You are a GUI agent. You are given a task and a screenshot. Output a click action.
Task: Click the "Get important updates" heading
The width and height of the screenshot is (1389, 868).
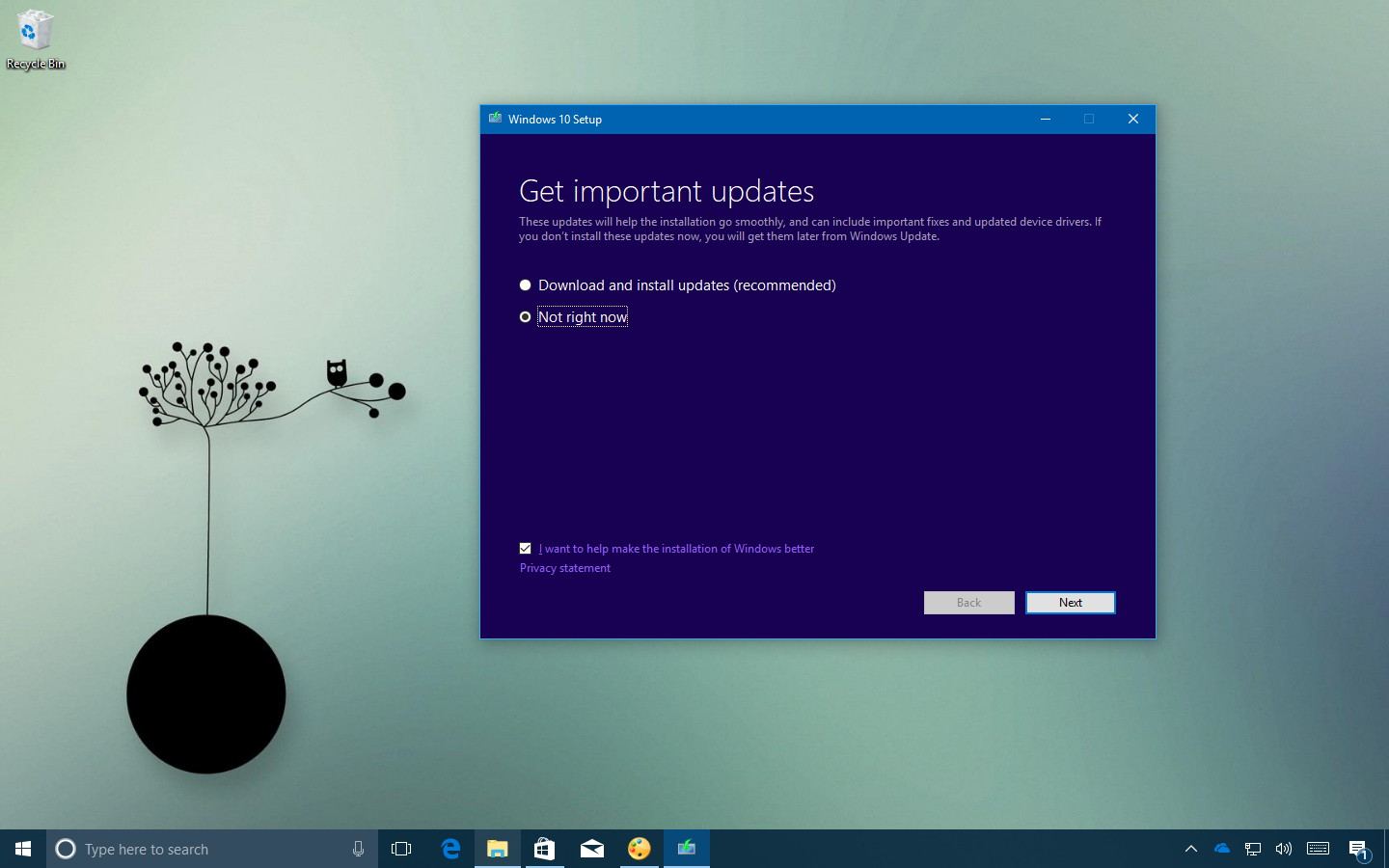click(667, 191)
